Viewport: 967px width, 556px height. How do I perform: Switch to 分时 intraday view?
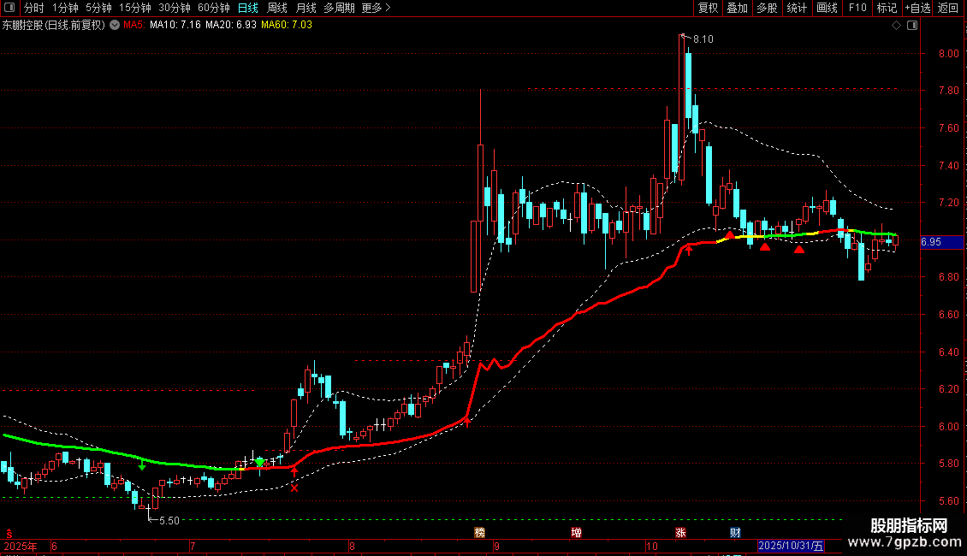pyautogui.click(x=34, y=8)
